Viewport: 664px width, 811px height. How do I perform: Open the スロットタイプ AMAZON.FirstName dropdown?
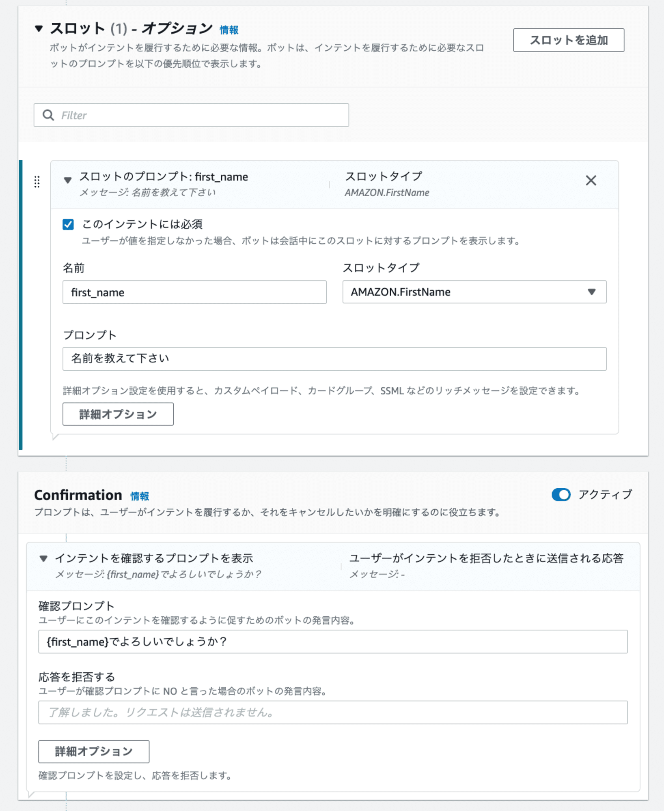pyautogui.click(x=474, y=292)
